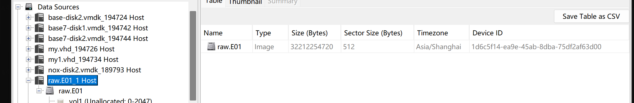Click the nox-disk2.vmdk_189793 host icon
This screenshot has height=103, width=634.
tap(39, 70)
